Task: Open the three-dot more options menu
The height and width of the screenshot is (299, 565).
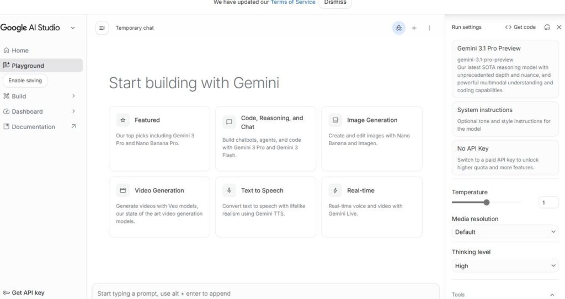Action: pyautogui.click(x=429, y=28)
